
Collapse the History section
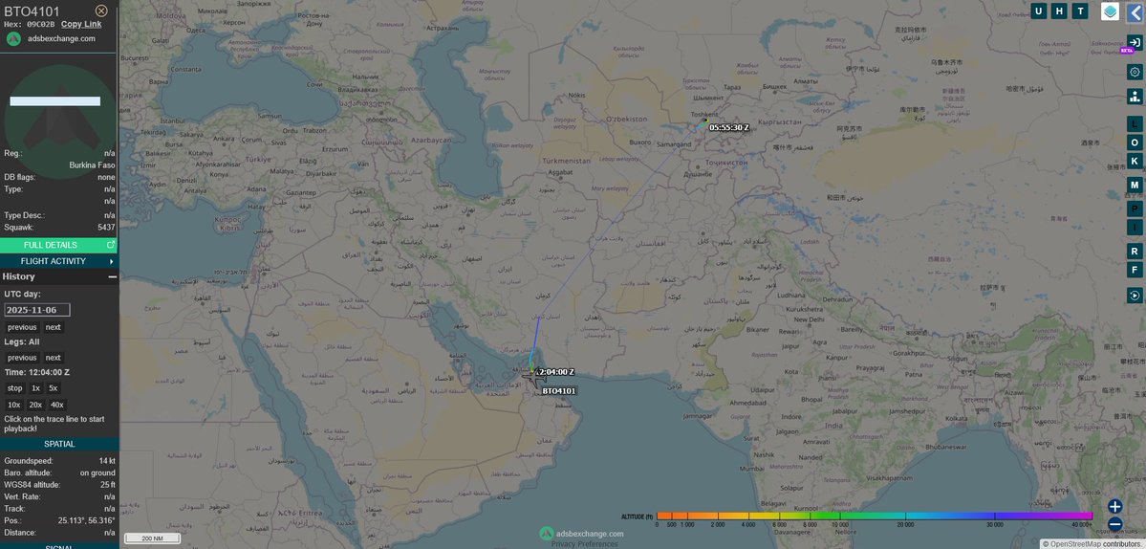[113, 277]
